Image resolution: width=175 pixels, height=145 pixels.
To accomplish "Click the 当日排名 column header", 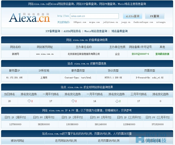I will [x=9, y=94].
